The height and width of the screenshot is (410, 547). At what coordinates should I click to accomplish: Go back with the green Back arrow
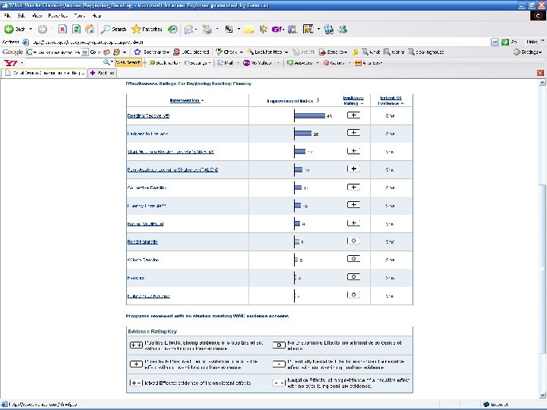tap(14, 30)
